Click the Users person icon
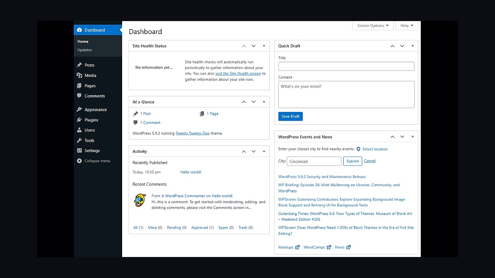Image resolution: width=495 pixels, height=278 pixels. click(x=79, y=130)
